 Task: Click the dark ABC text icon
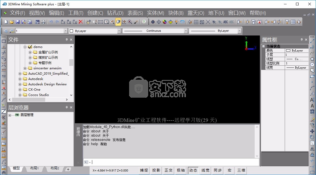(x=226, y=22)
